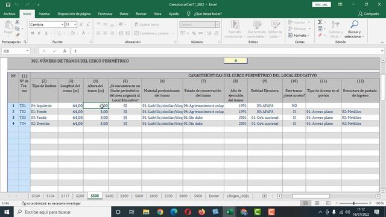The image size is (386, 217).
Task: Click the Compartir button
Action: [369, 14]
